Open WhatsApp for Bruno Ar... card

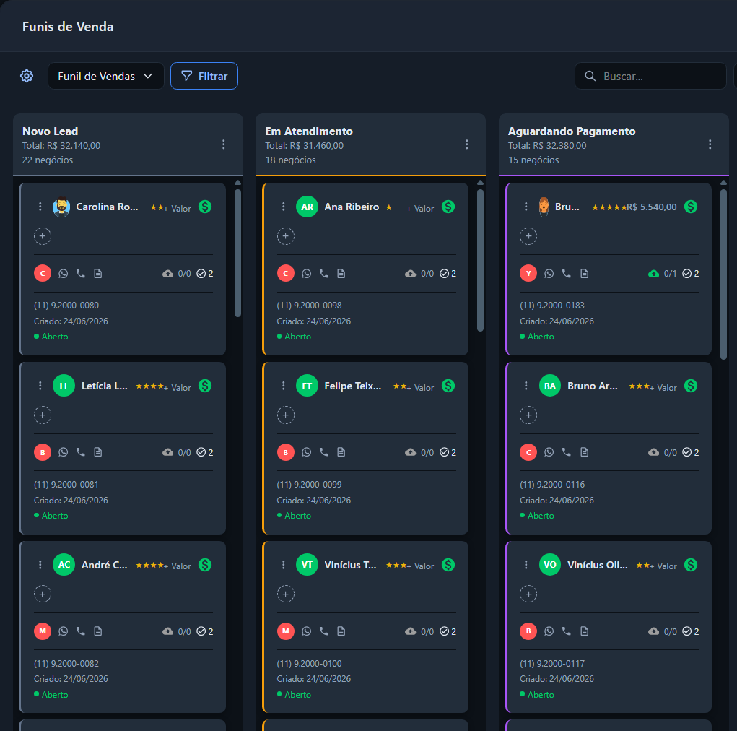[x=549, y=452]
